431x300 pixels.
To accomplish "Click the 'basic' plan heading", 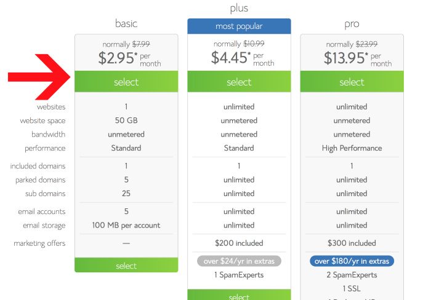I will point(126,24).
